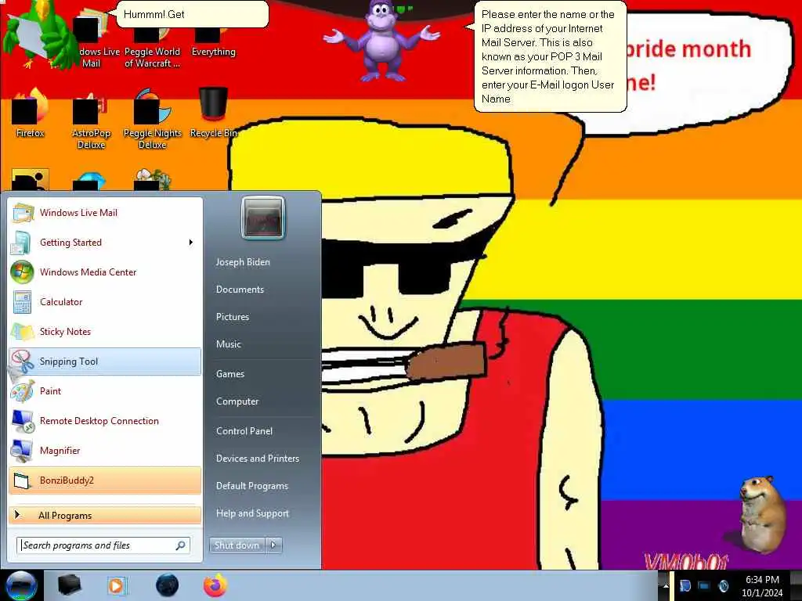Click the purple Bonzi gorilla character

[382, 41]
